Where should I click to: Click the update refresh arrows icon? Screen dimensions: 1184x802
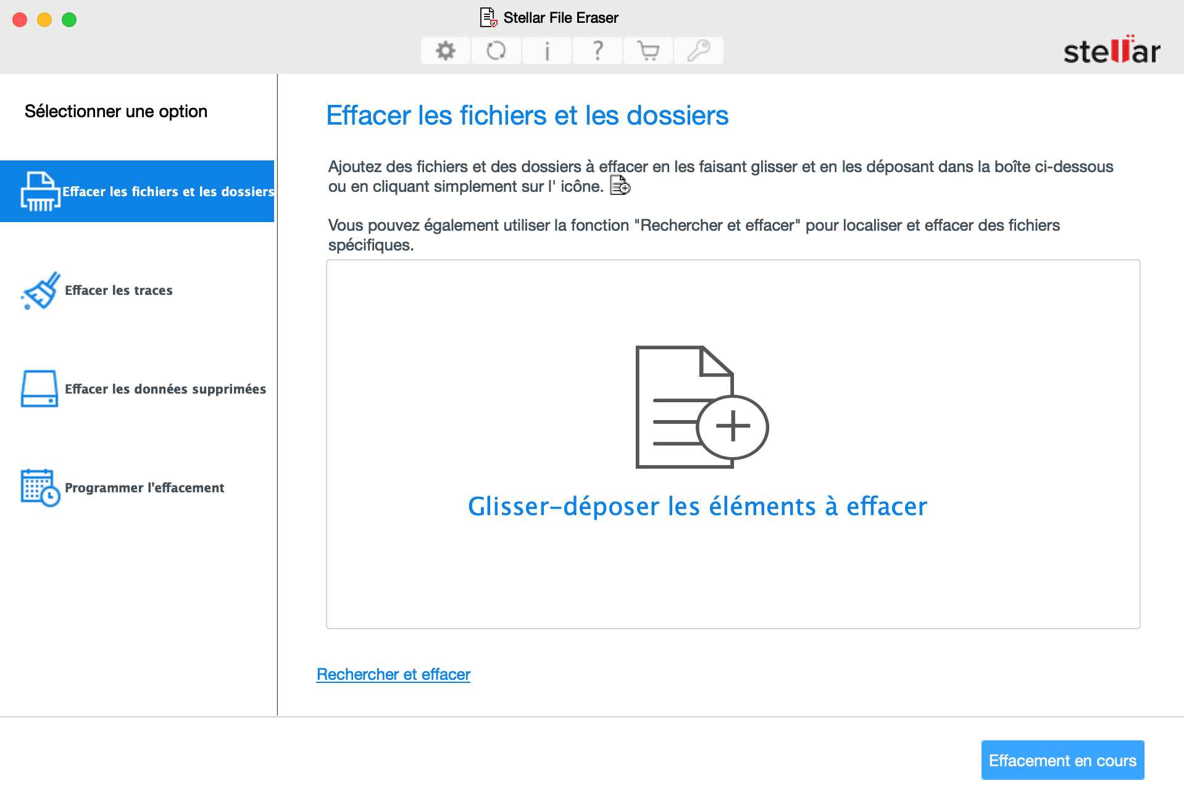coord(496,51)
